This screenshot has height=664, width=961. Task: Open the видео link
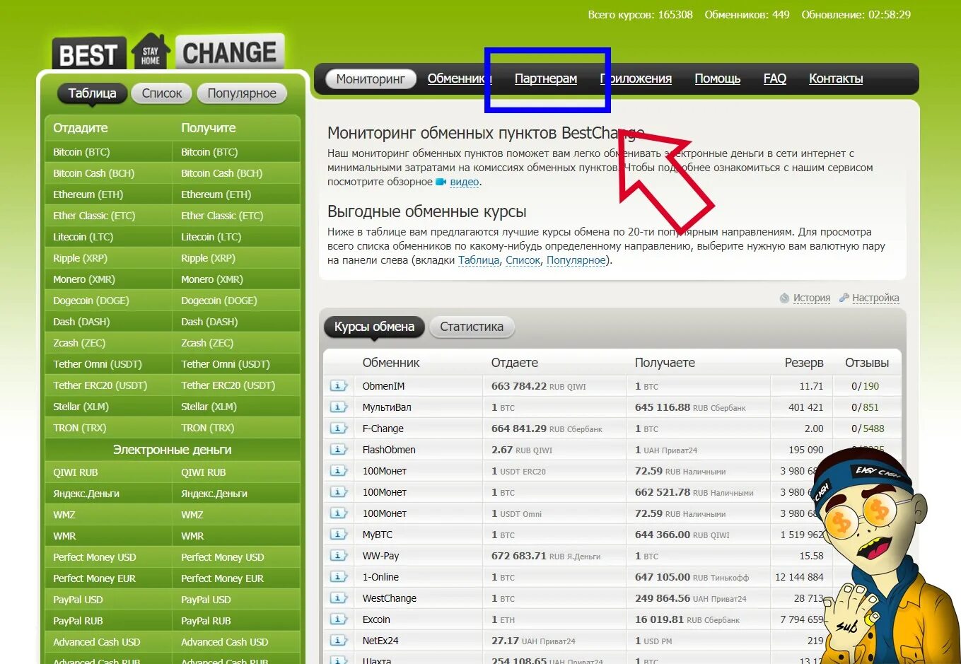(465, 182)
